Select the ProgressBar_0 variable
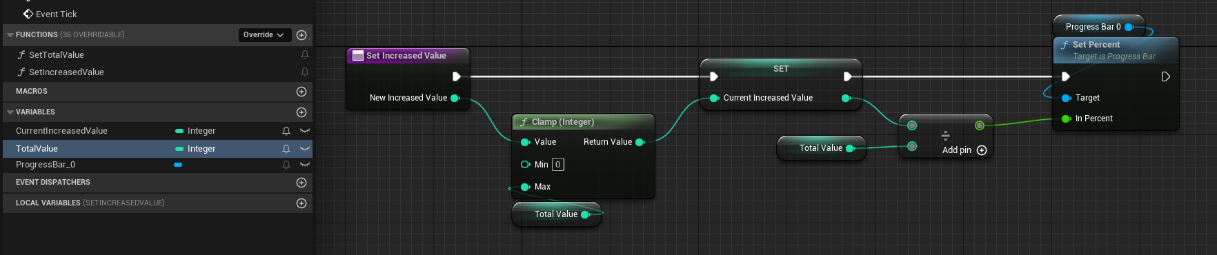 click(x=46, y=164)
